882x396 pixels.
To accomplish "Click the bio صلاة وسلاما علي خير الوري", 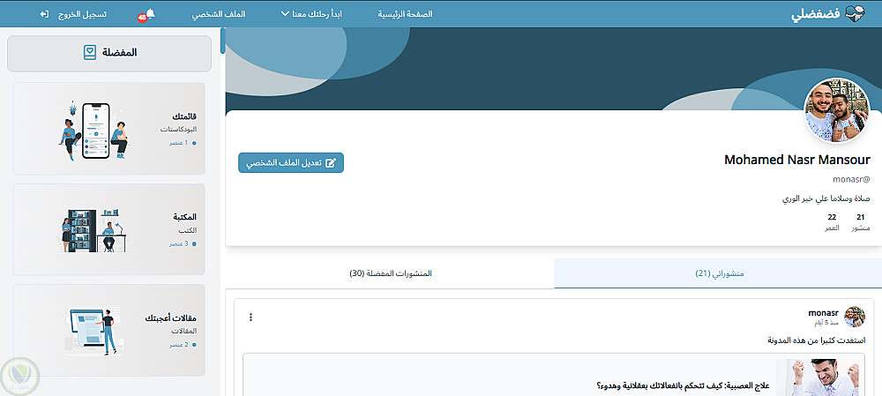I will pos(827,198).
